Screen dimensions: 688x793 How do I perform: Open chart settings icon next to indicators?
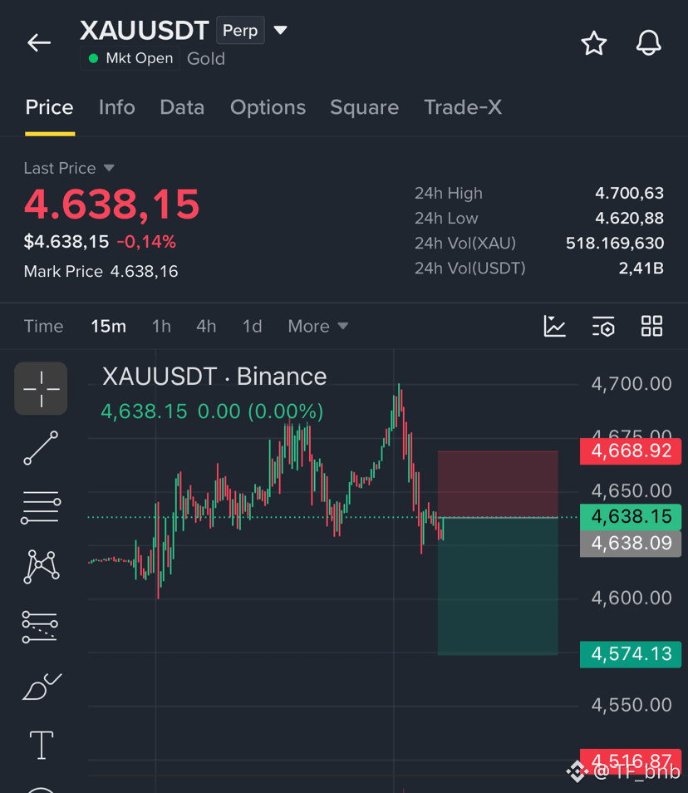603,326
